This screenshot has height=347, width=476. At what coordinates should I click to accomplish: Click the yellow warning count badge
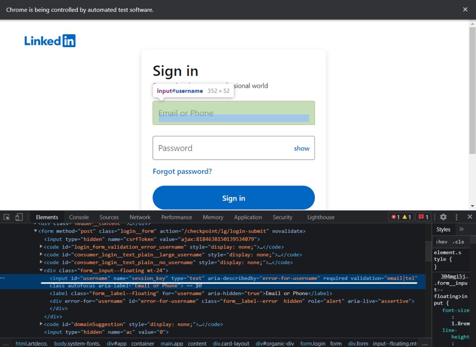[407, 217]
